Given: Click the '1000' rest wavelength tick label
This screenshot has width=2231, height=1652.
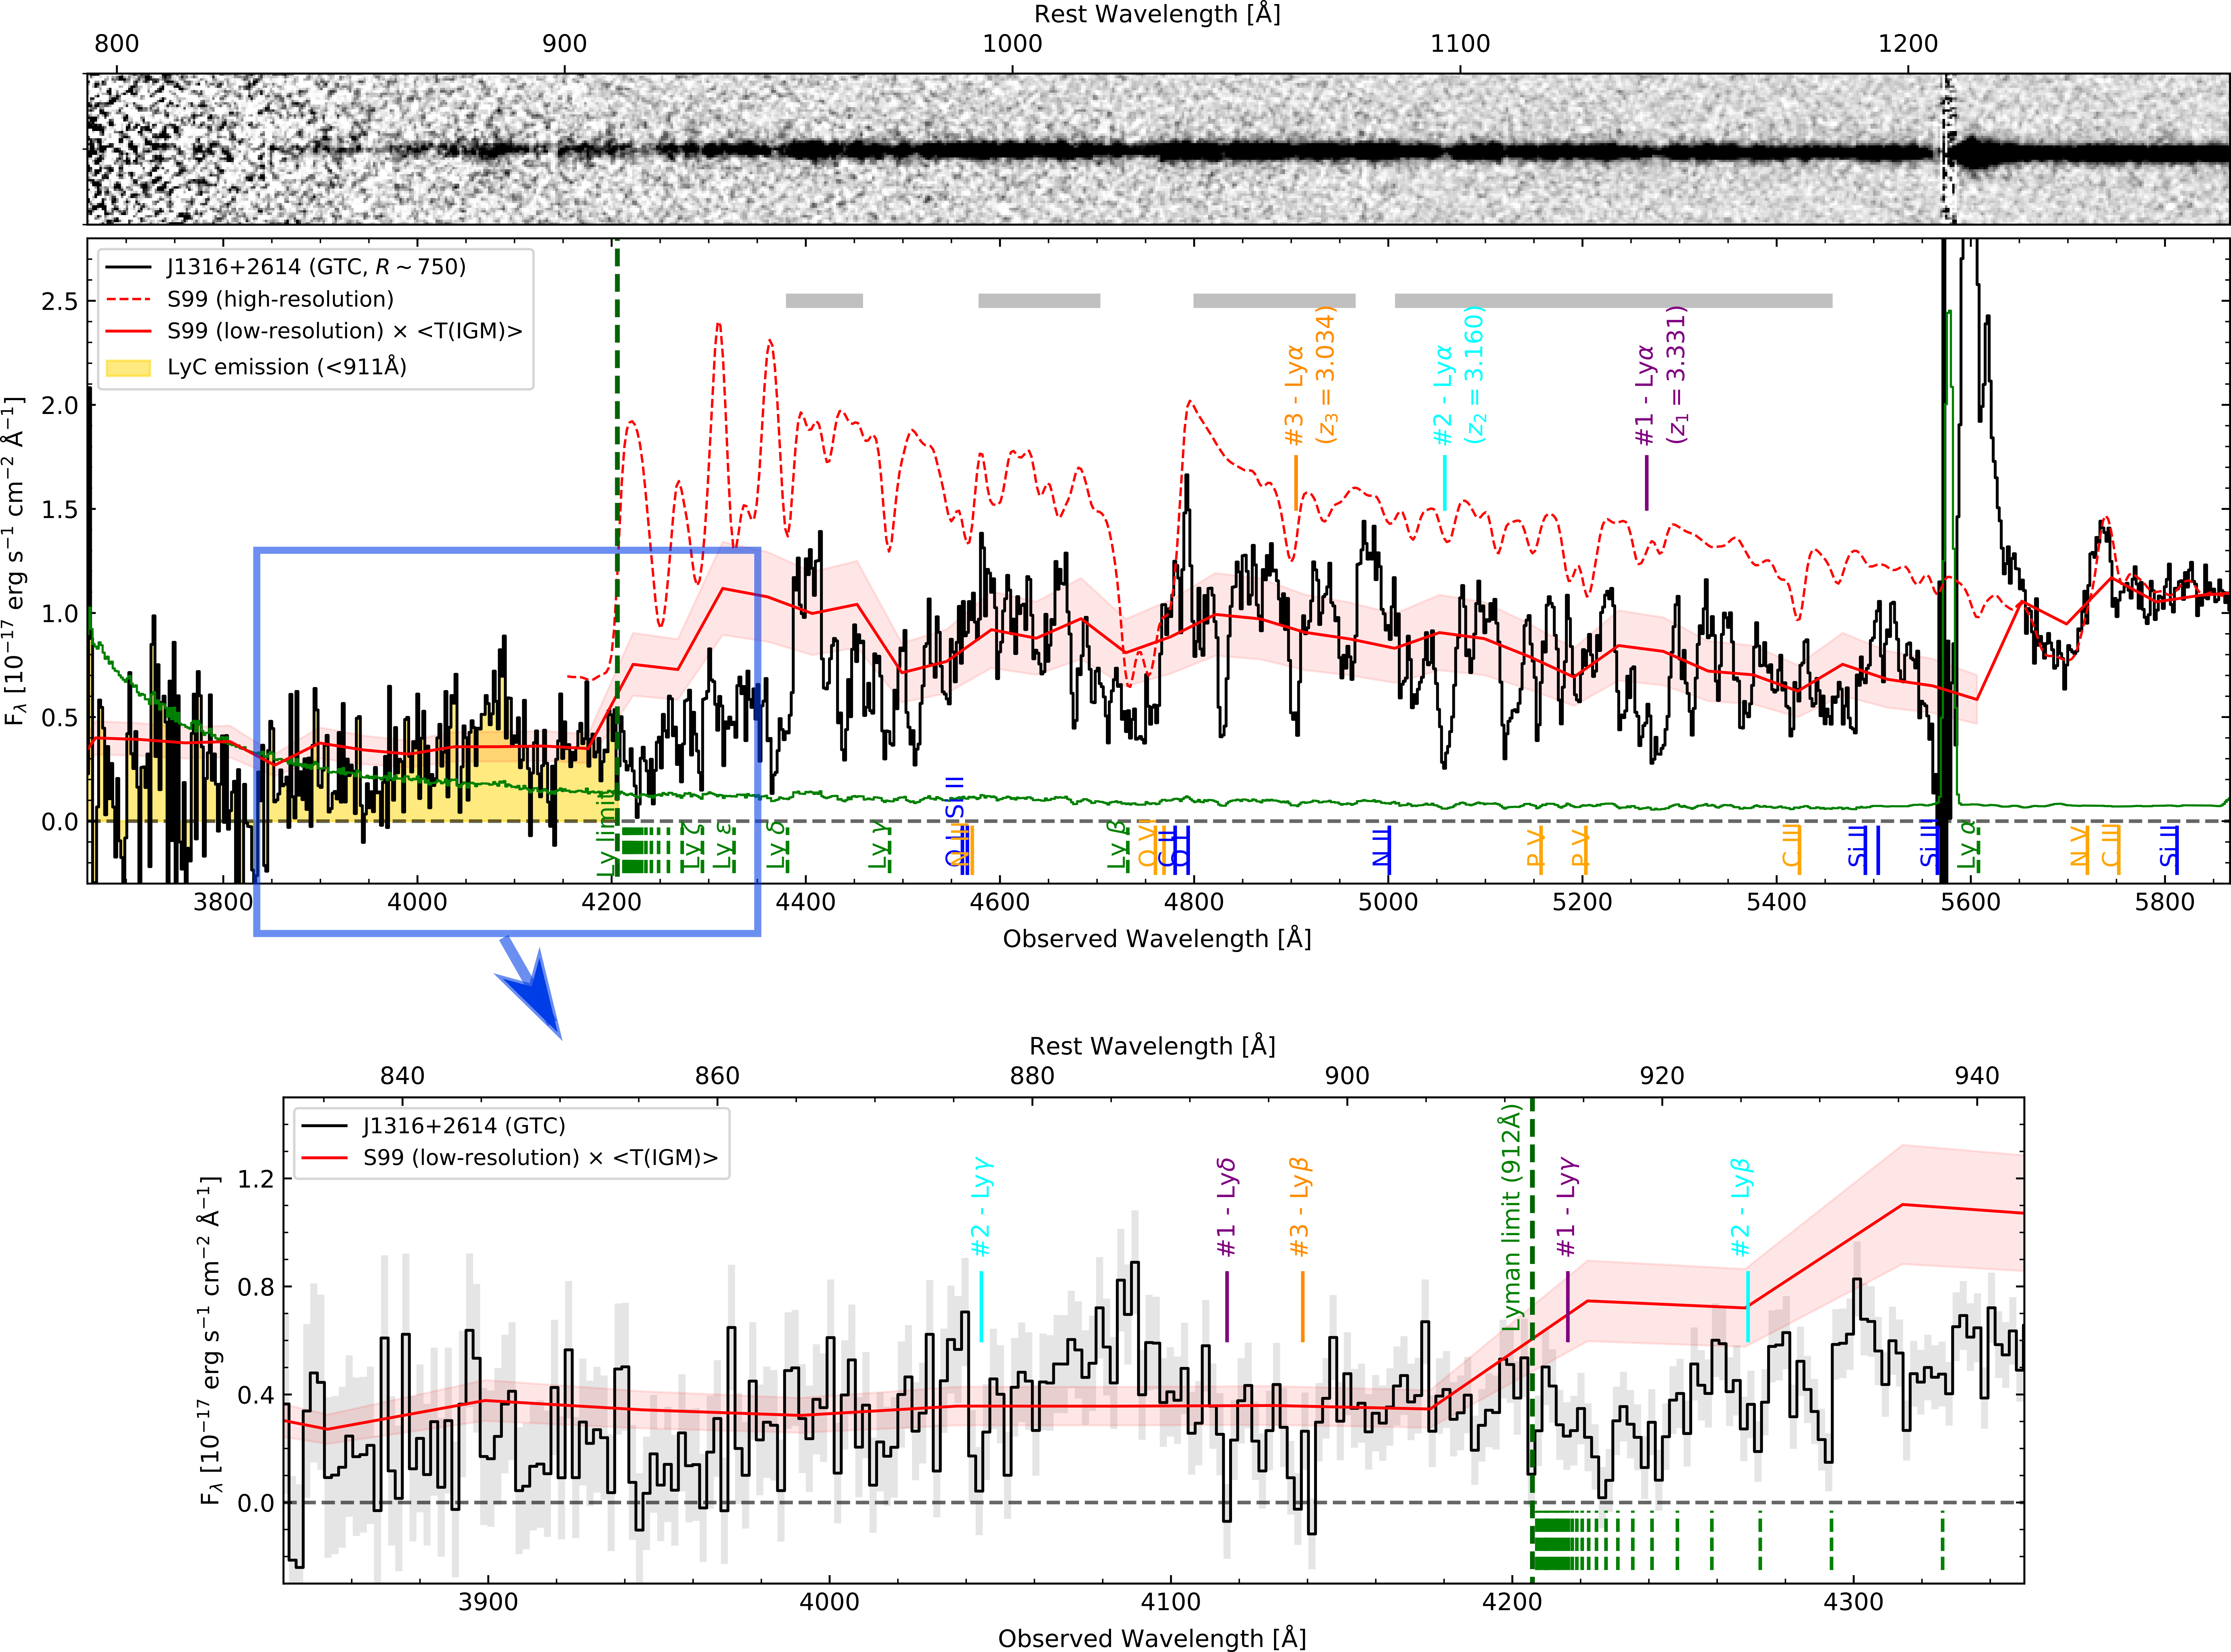Looking at the screenshot, I should [x=1012, y=44].
